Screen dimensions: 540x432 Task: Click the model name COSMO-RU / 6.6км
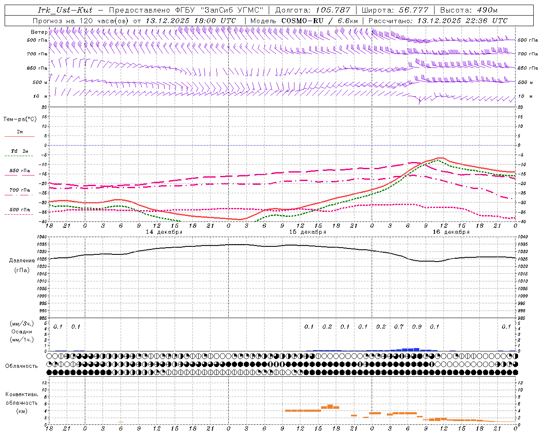(319, 21)
